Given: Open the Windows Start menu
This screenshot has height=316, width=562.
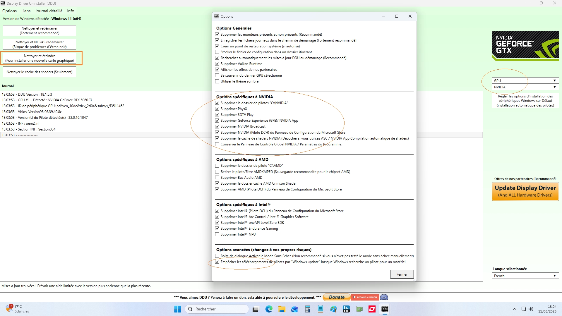Looking at the screenshot, I should [177, 309].
